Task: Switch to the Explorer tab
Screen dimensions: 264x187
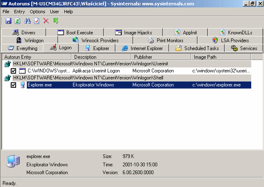Action: pyautogui.click(x=97, y=48)
